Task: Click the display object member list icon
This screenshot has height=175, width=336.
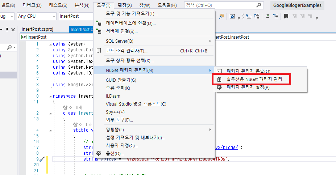Action: pos(249,16)
